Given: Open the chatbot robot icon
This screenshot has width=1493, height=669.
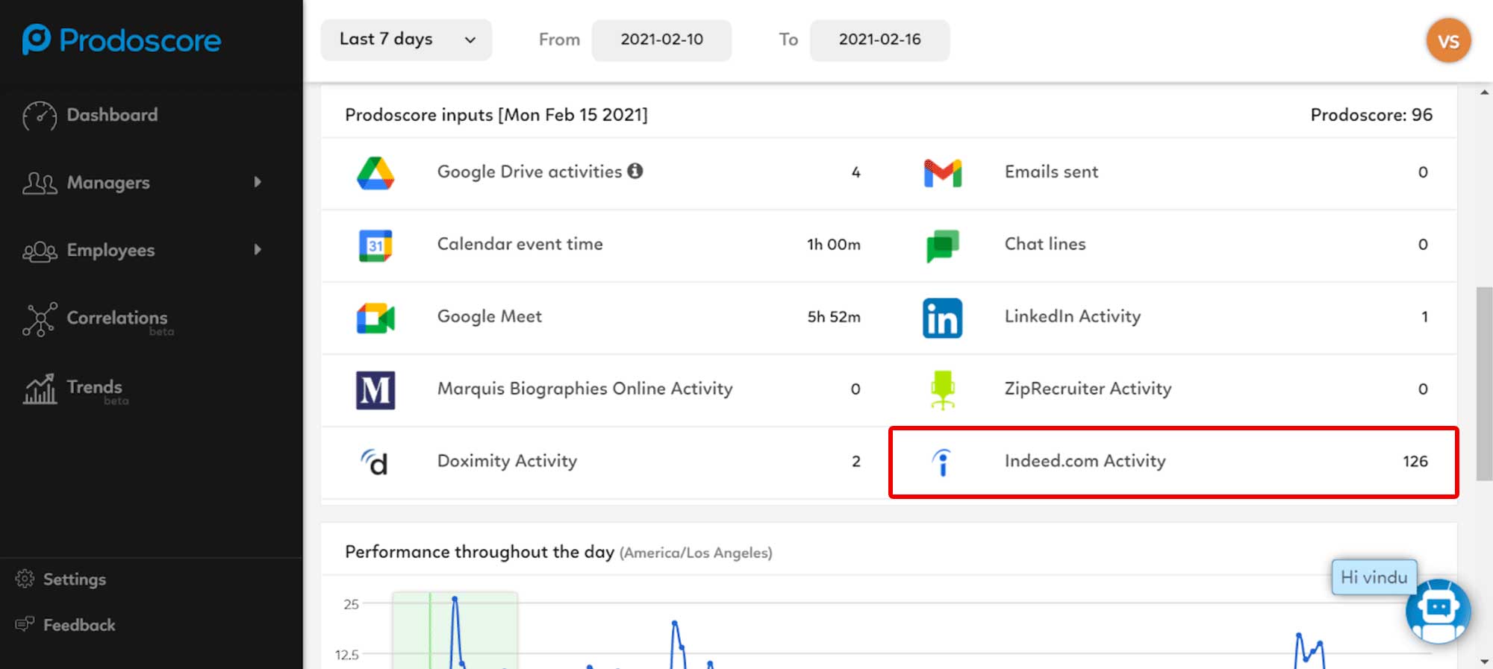Looking at the screenshot, I should tap(1438, 611).
